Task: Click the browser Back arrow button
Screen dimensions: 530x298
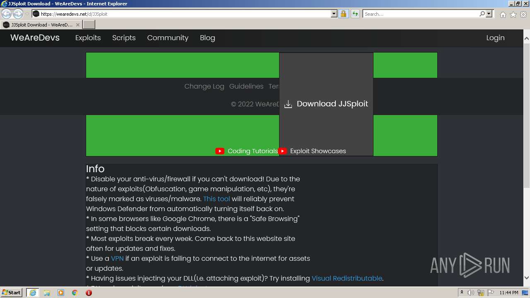Action: click(x=6, y=14)
